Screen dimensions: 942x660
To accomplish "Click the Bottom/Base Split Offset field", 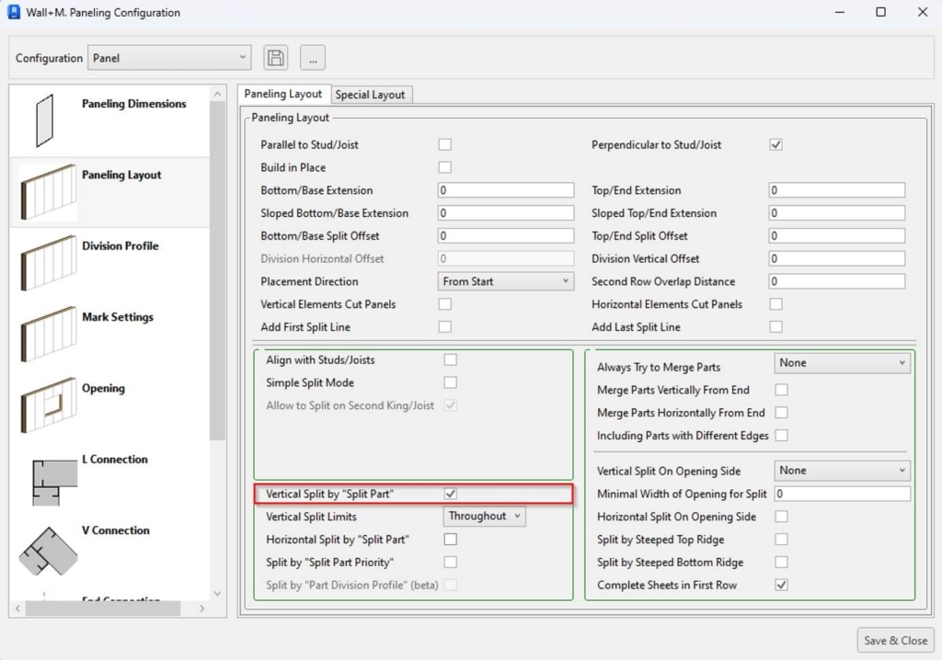I will click(x=506, y=236).
